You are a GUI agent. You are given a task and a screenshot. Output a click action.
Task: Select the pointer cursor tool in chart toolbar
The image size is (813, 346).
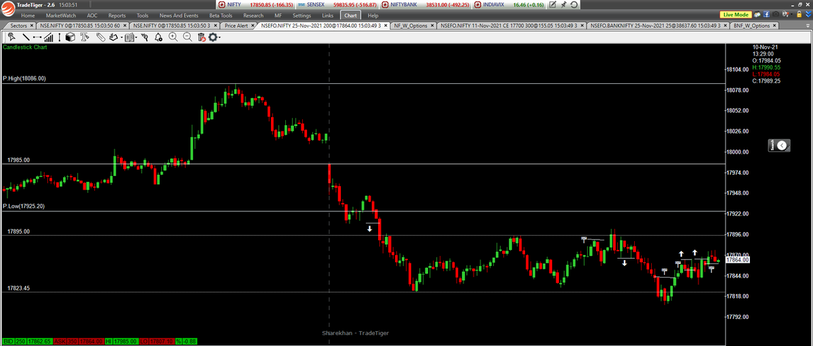12,37
